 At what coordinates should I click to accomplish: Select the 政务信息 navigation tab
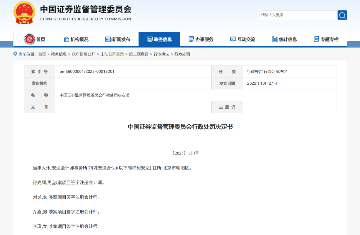[x=159, y=40]
